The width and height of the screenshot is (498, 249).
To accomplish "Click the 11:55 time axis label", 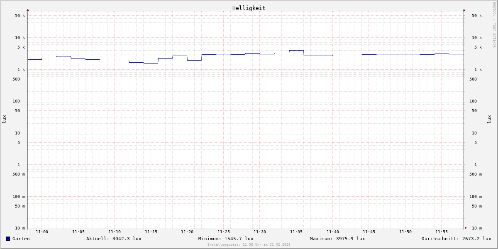I will 442,232.
